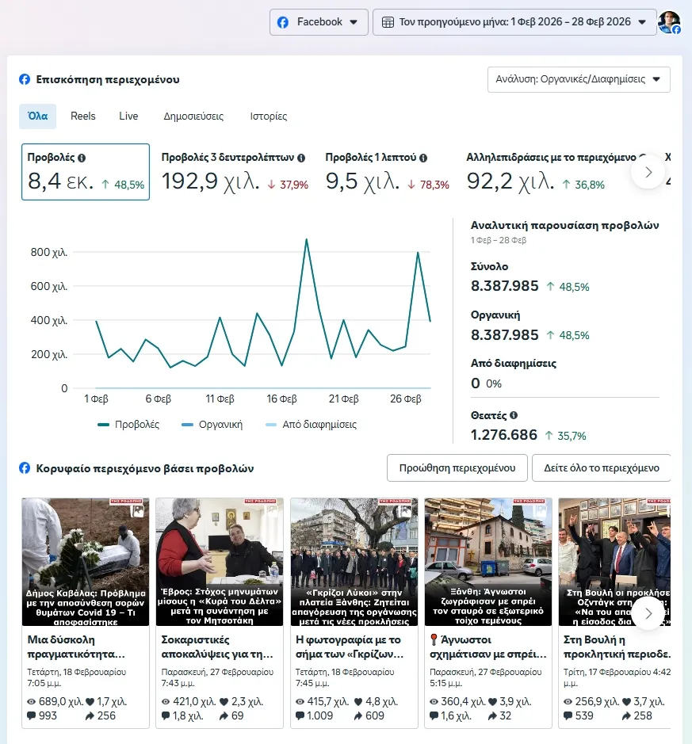
Task: Open the date range dropdown for Φεβ 2026
Action: pos(514,22)
